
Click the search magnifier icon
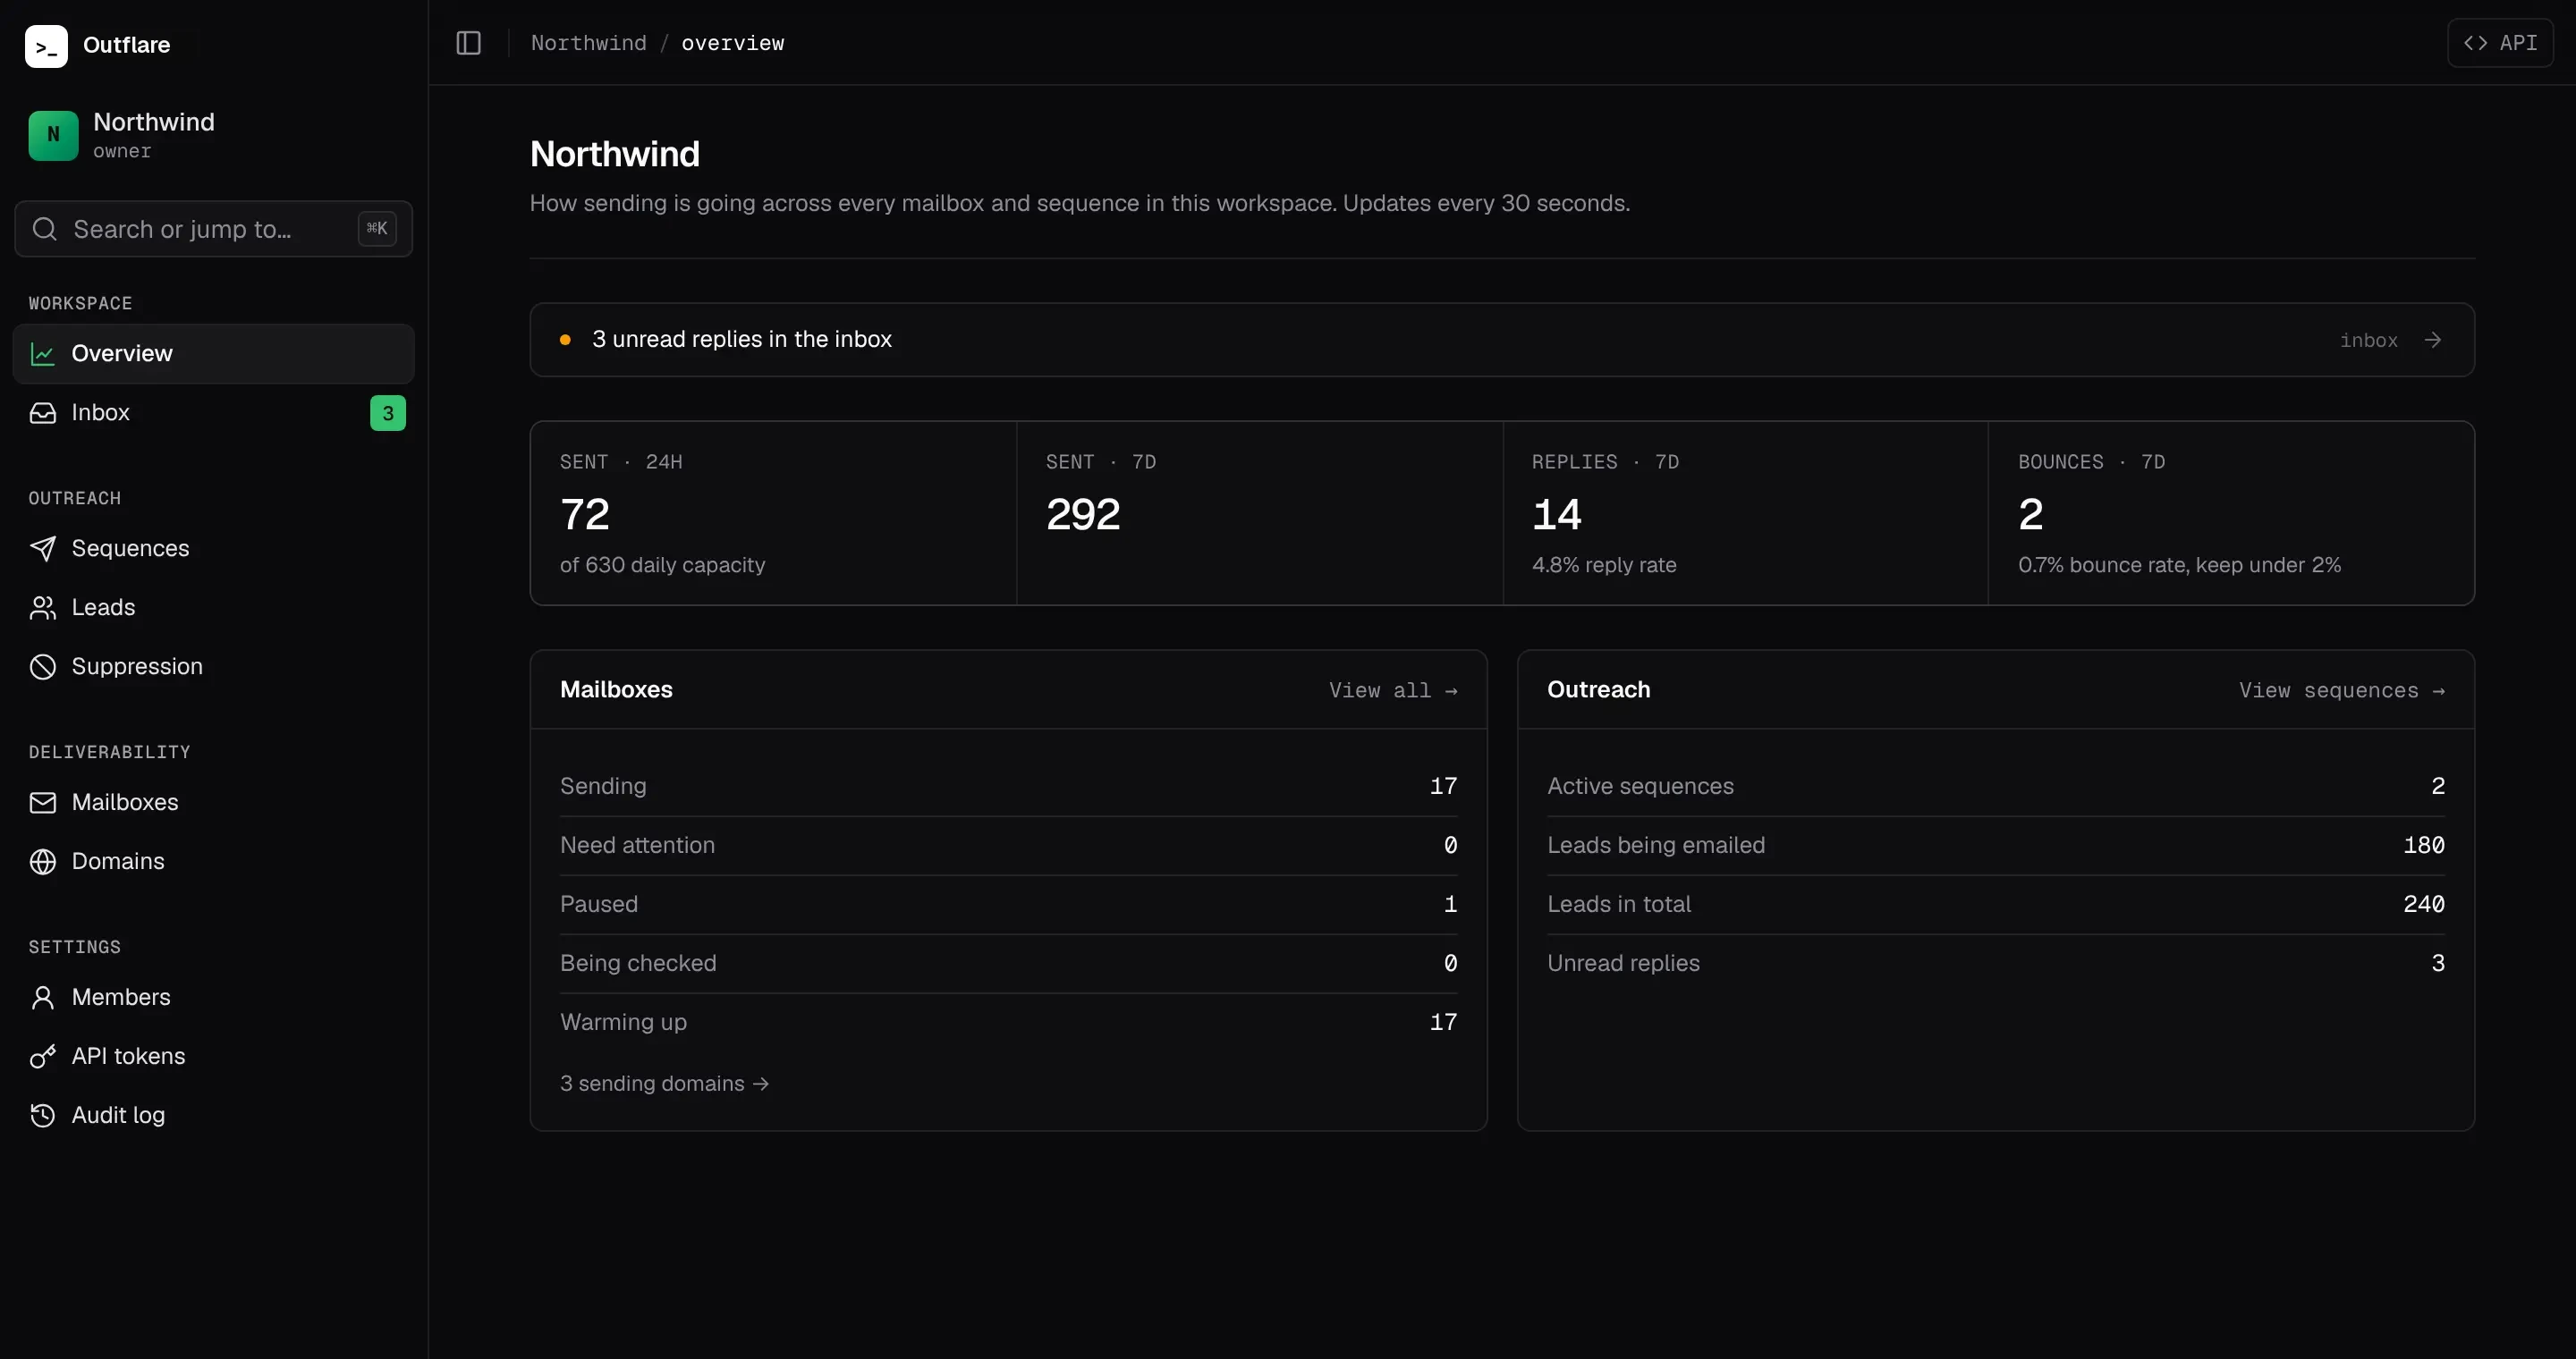pos(45,229)
